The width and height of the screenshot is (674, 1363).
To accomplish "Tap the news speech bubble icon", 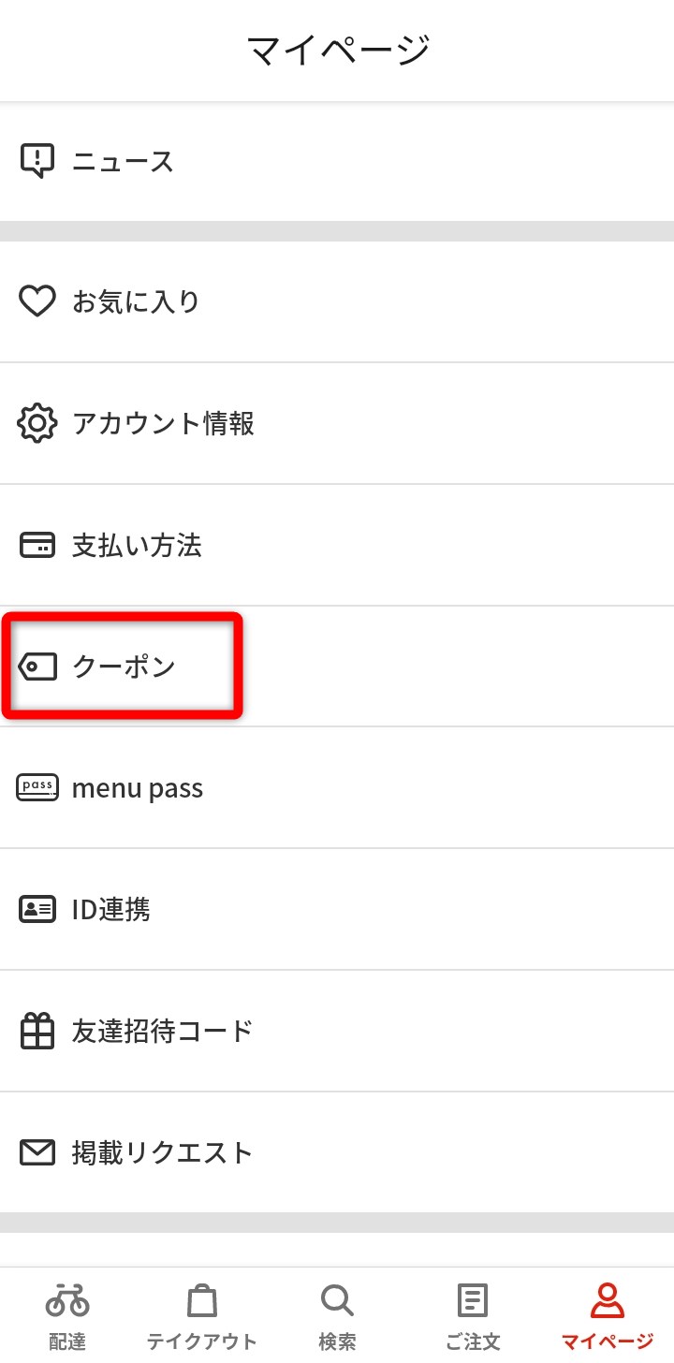I will pos(37,161).
